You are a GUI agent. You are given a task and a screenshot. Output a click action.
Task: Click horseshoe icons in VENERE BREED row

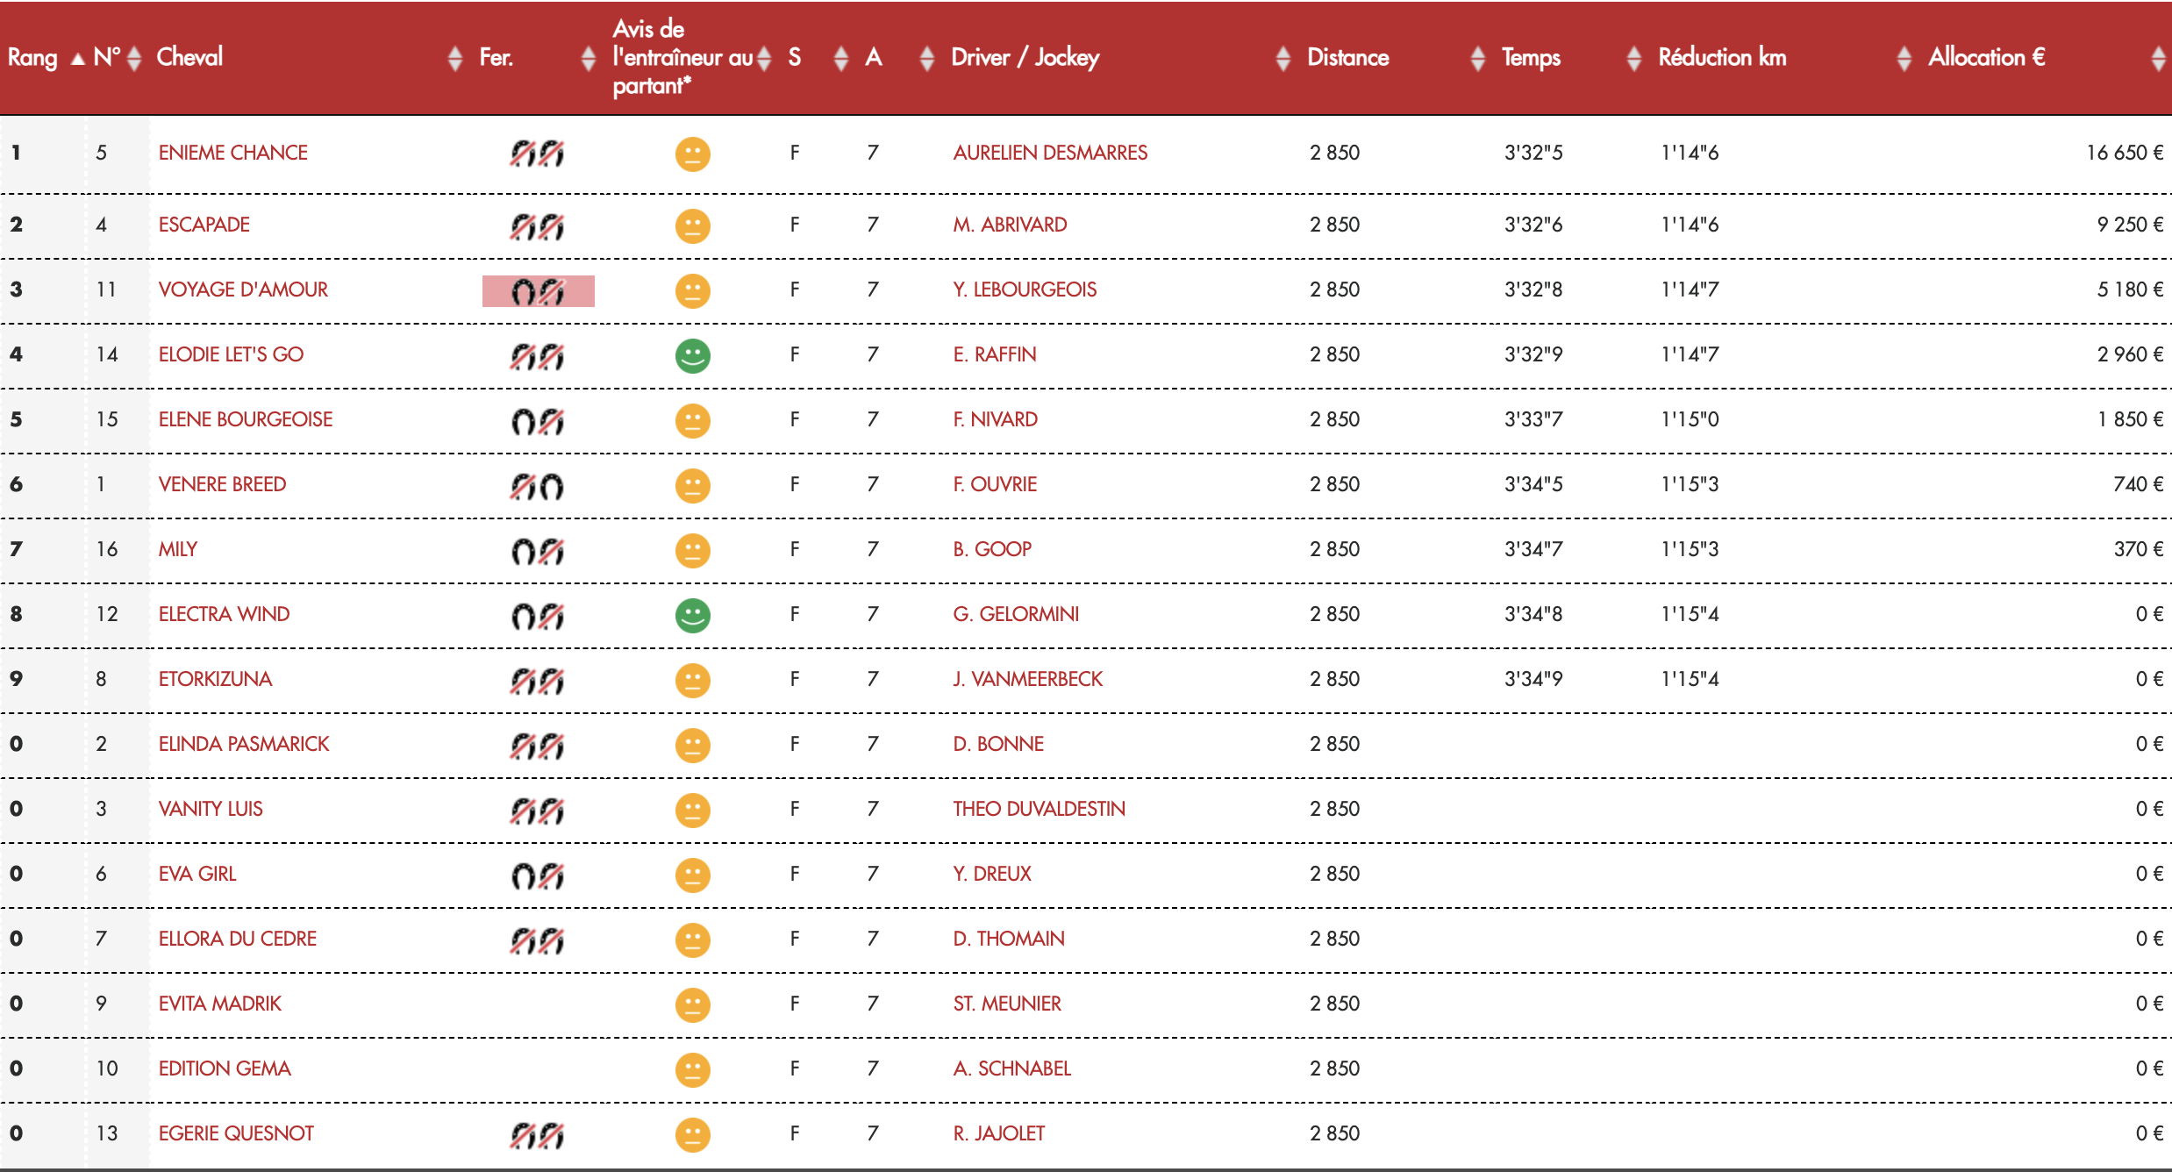pos(538,486)
